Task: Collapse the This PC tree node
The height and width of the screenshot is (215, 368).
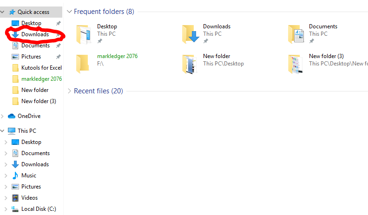Action: 2,131
